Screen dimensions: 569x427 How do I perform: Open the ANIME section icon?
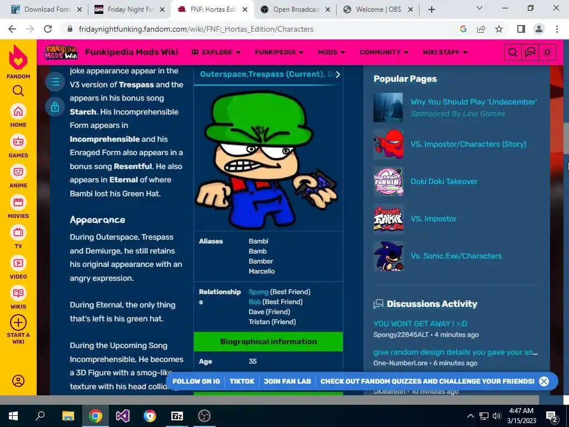[x=18, y=172]
